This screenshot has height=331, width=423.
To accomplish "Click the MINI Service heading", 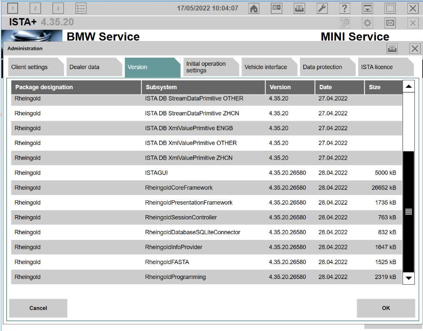I will tap(355, 36).
